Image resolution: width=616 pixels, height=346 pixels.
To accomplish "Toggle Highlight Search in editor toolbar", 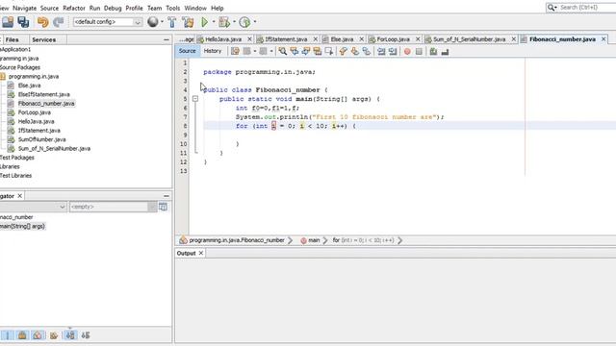I will click(x=317, y=51).
